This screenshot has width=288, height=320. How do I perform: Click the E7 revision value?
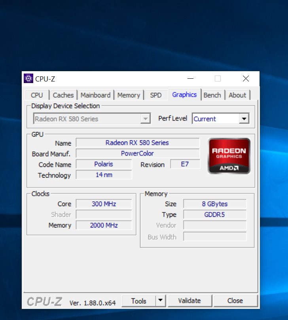pos(185,164)
